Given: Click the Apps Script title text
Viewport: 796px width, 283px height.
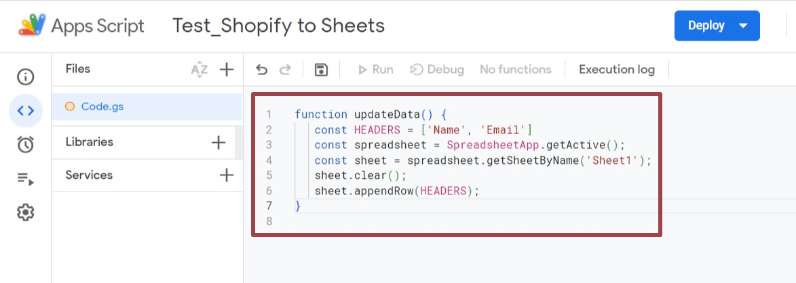Looking at the screenshot, I should (x=98, y=26).
